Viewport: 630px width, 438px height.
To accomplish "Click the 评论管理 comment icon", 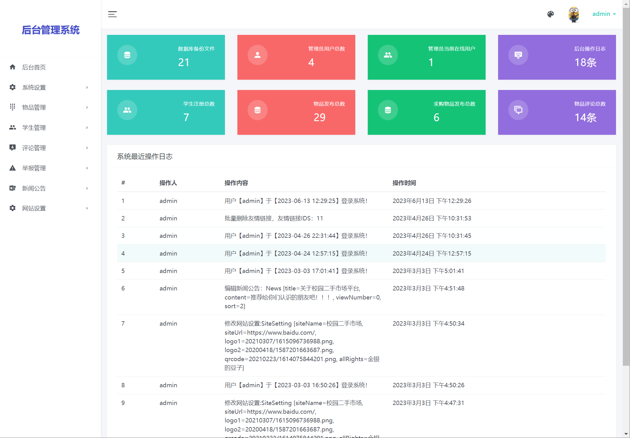I will click(12, 148).
